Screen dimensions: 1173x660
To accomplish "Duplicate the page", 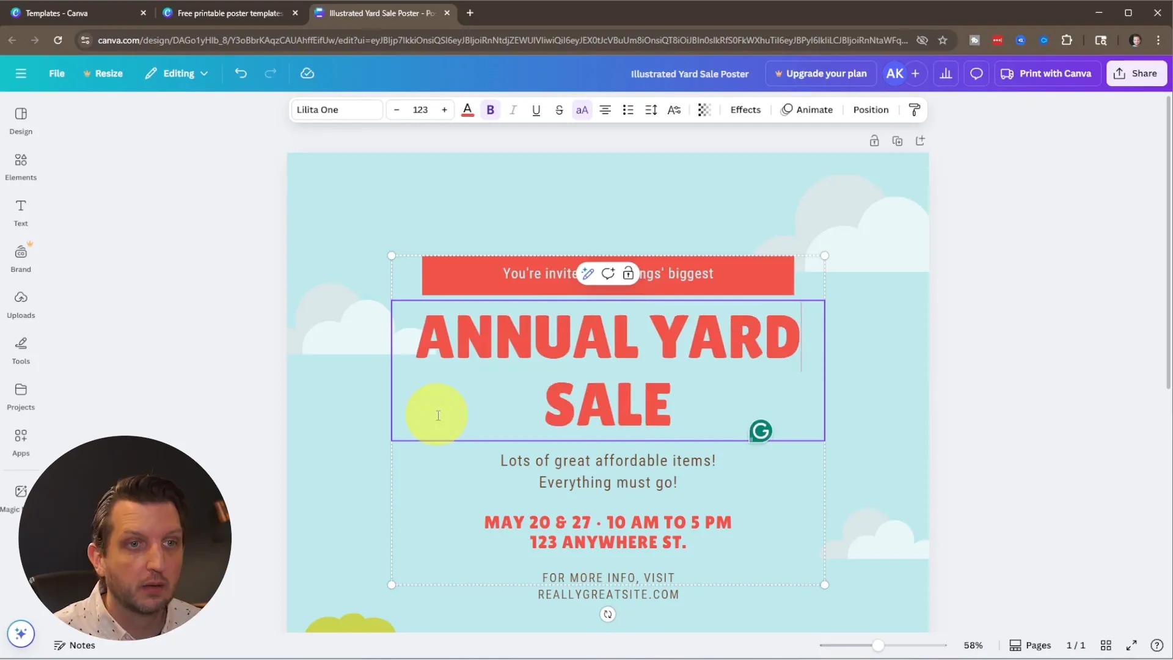I will point(897,141).
